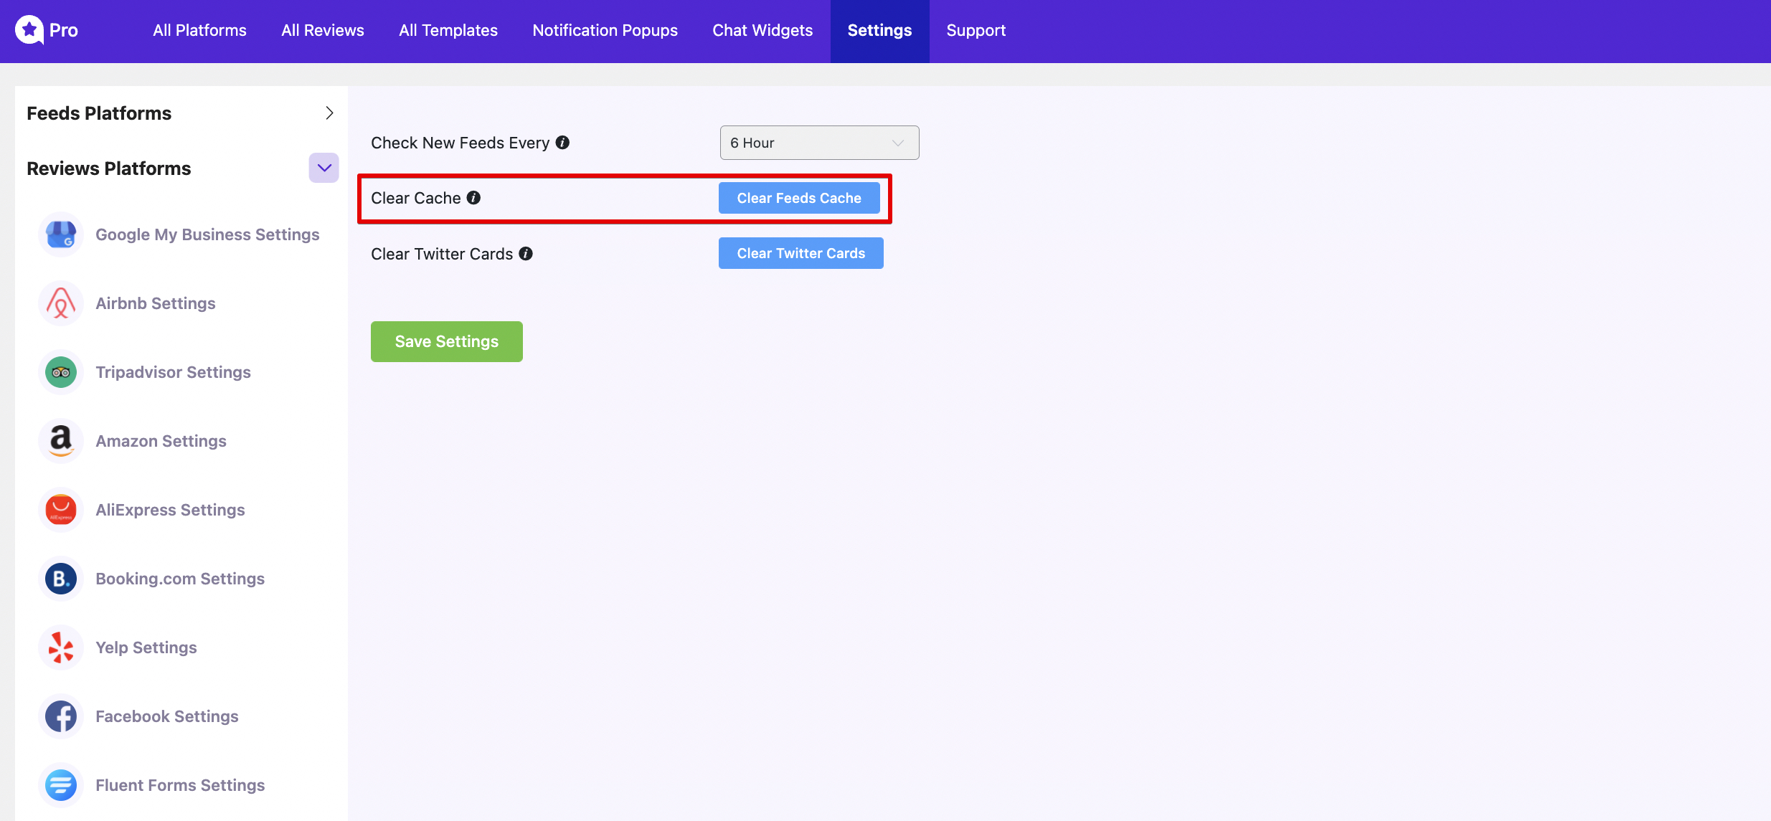The width and height of the screenshot is (1771, 821).
Task: Click the Save Settings button
Action: 446,341
